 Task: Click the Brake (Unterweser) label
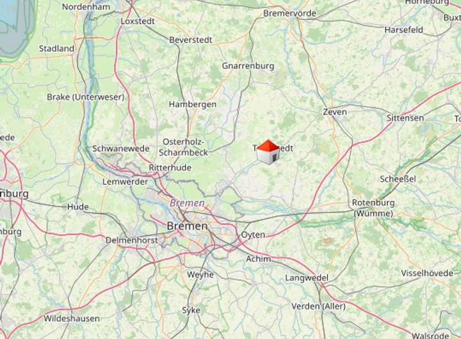86,97
